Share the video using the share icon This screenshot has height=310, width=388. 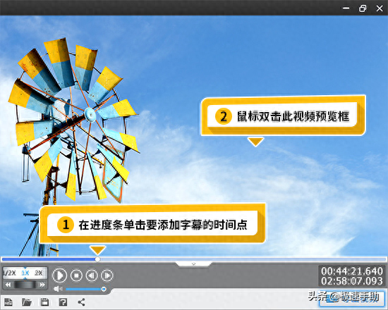tap(81, 302)
